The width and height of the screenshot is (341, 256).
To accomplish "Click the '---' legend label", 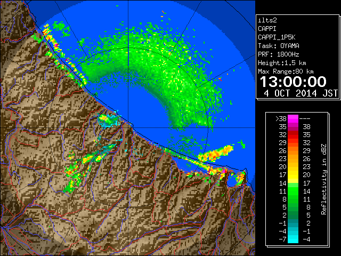I will click(x=305, y=118).
